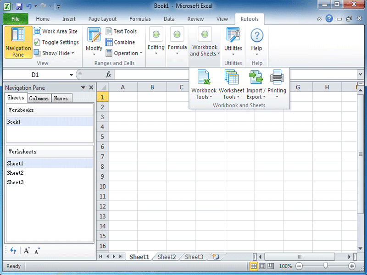Minimize the ribbon with caret icon
The image size is (367, 275).
pyautogui.click(x=319, y=19)
